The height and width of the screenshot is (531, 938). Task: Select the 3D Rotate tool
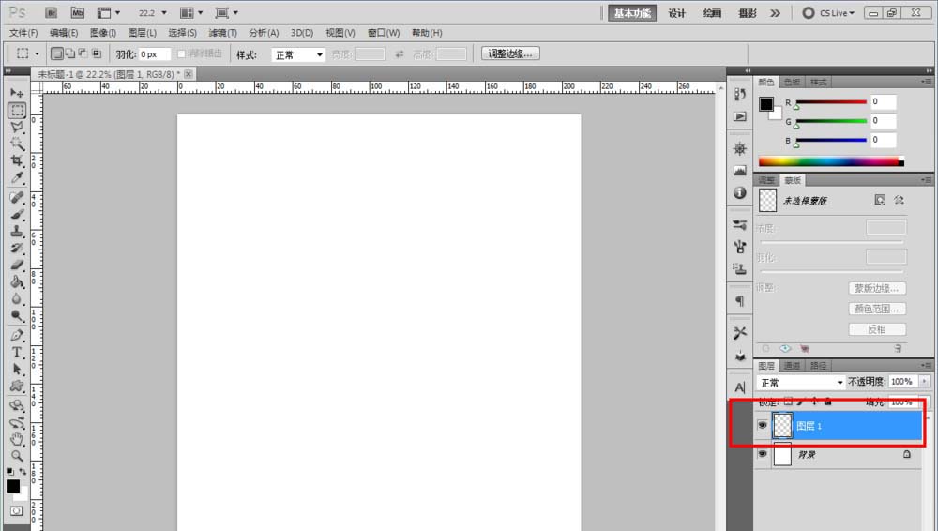click(17, 406)
